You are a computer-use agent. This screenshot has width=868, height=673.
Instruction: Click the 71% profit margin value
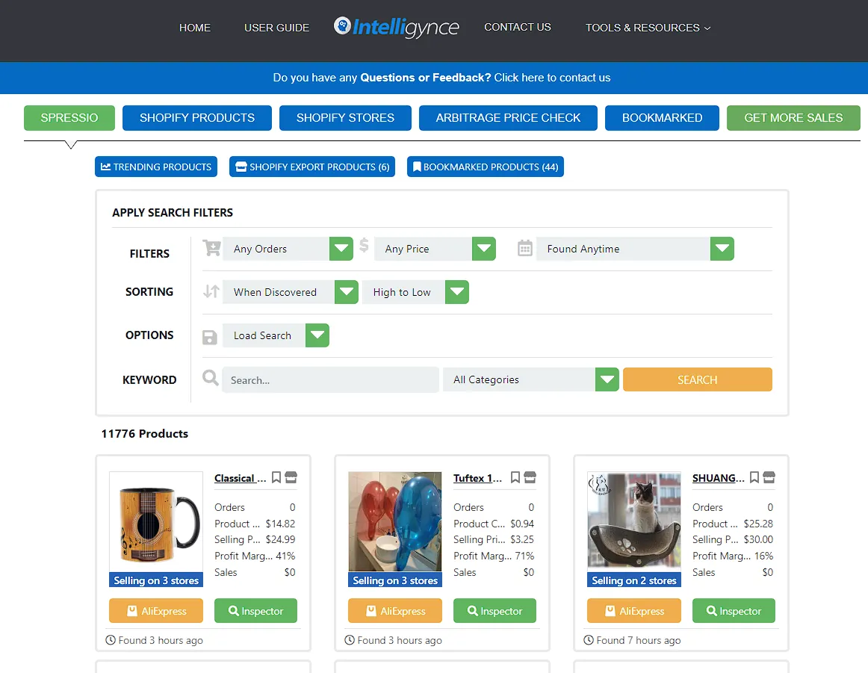pos(525,556)
